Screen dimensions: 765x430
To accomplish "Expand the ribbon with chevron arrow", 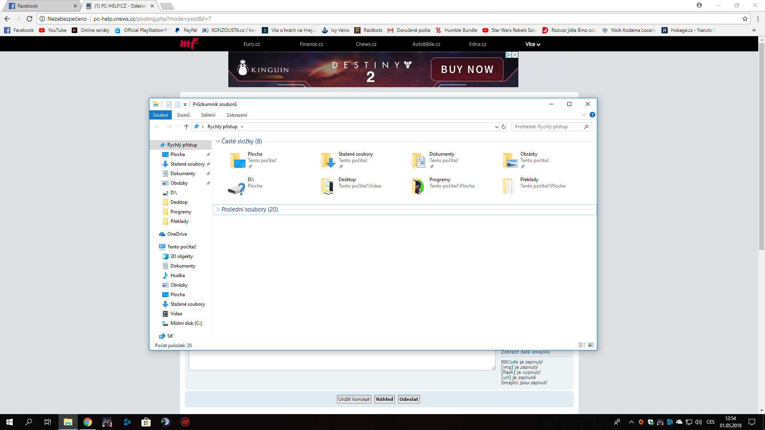I will 584,115.
